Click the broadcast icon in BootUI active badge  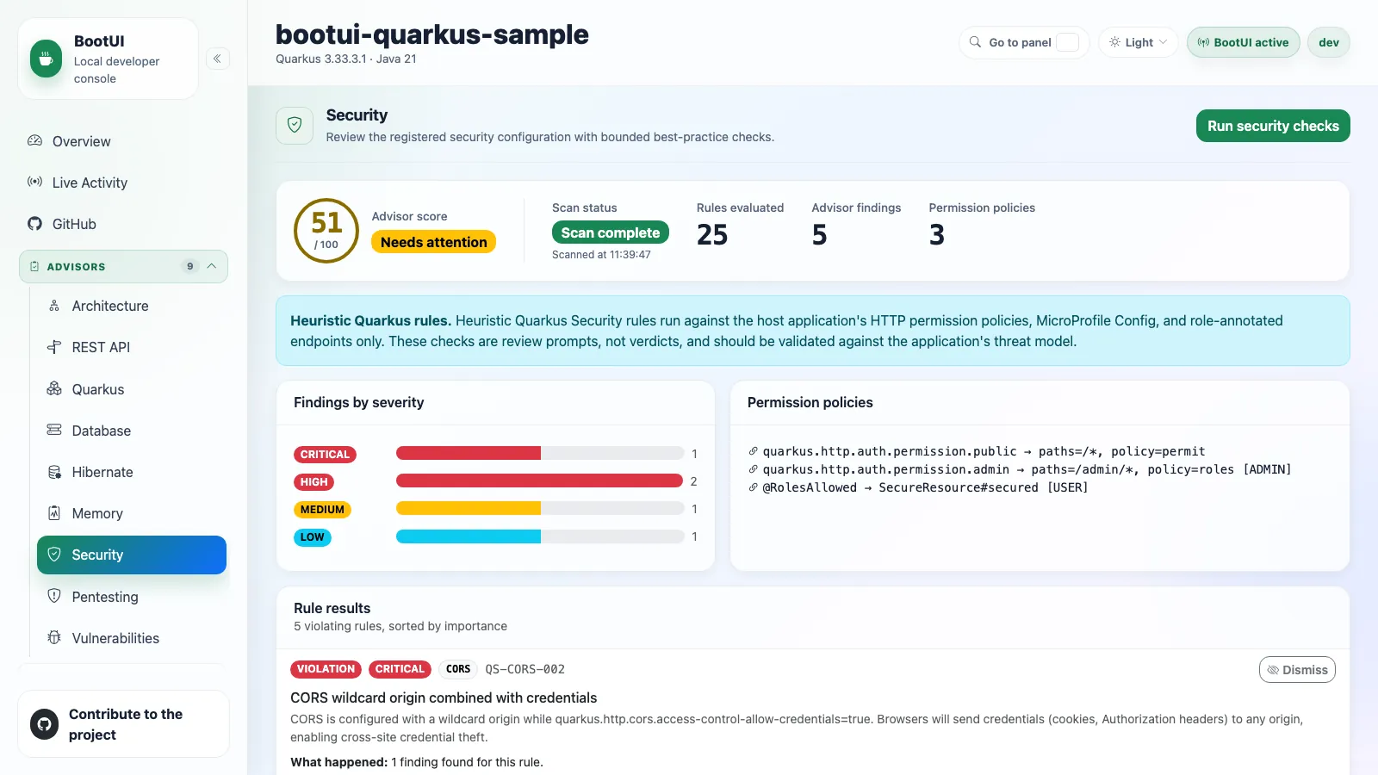click(1203, 42)
